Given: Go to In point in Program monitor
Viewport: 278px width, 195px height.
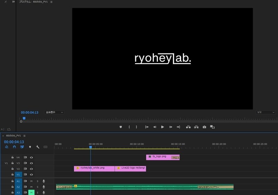Looking at the screenshot, I should [147, 127].
